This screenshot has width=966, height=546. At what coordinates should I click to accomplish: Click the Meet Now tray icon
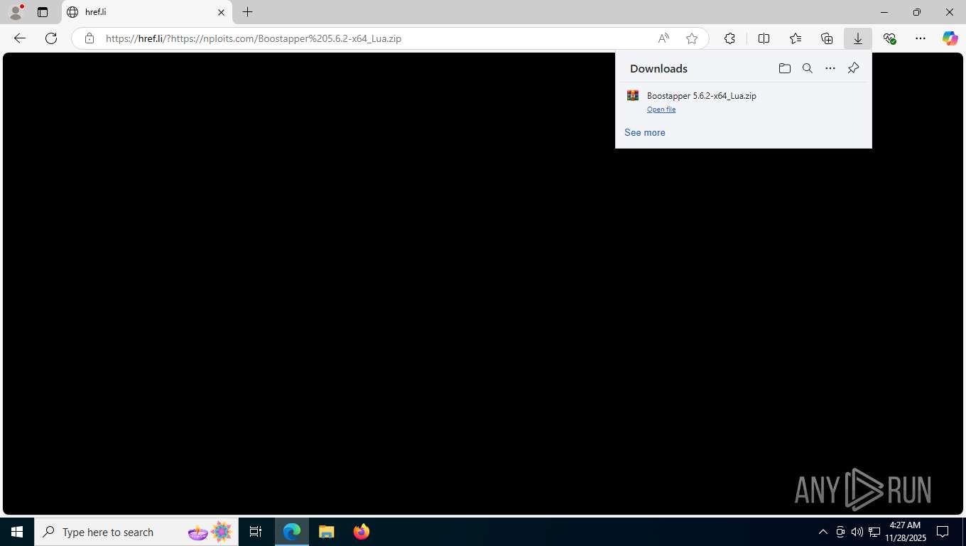[840, 532]
